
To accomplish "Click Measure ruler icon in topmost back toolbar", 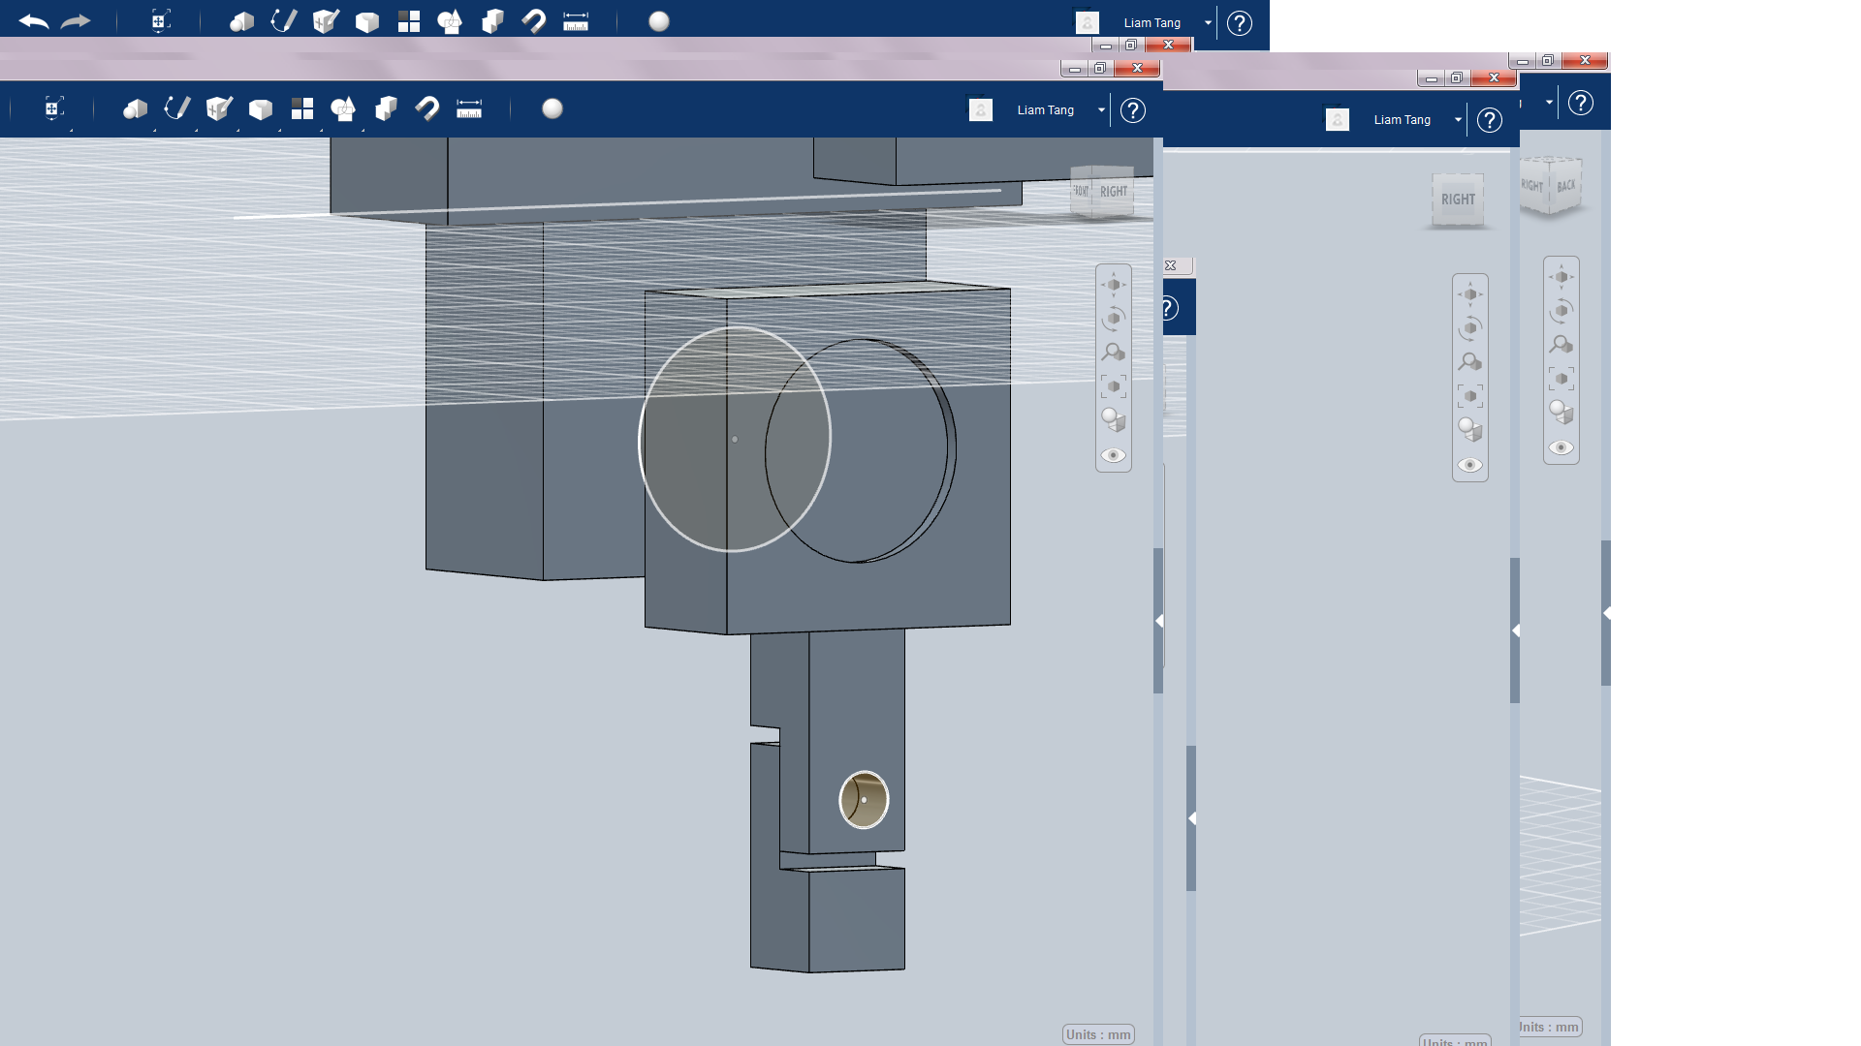I will click(x=576, y=21).
